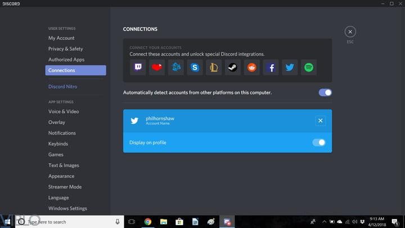Show hidden system tray icons

coord(324,222)
